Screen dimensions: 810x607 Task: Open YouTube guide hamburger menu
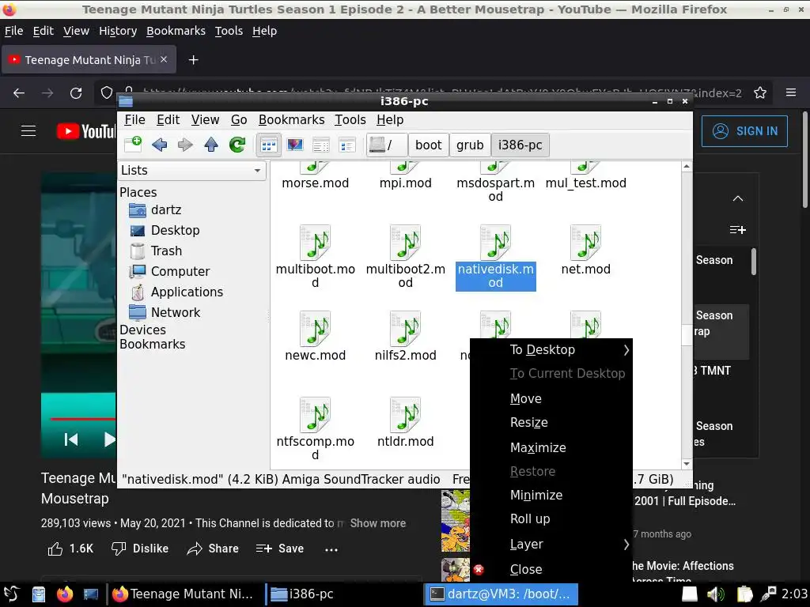[x=28, y=131]
